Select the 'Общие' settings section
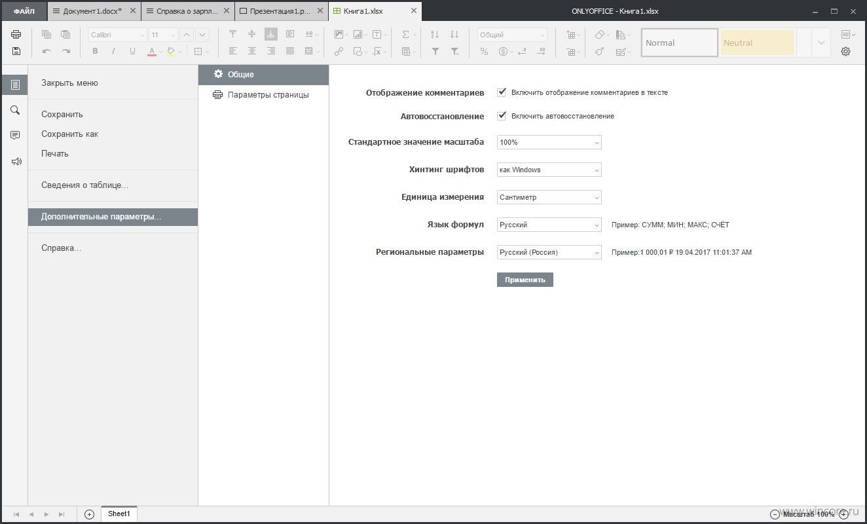 click(x=263, y=75)
